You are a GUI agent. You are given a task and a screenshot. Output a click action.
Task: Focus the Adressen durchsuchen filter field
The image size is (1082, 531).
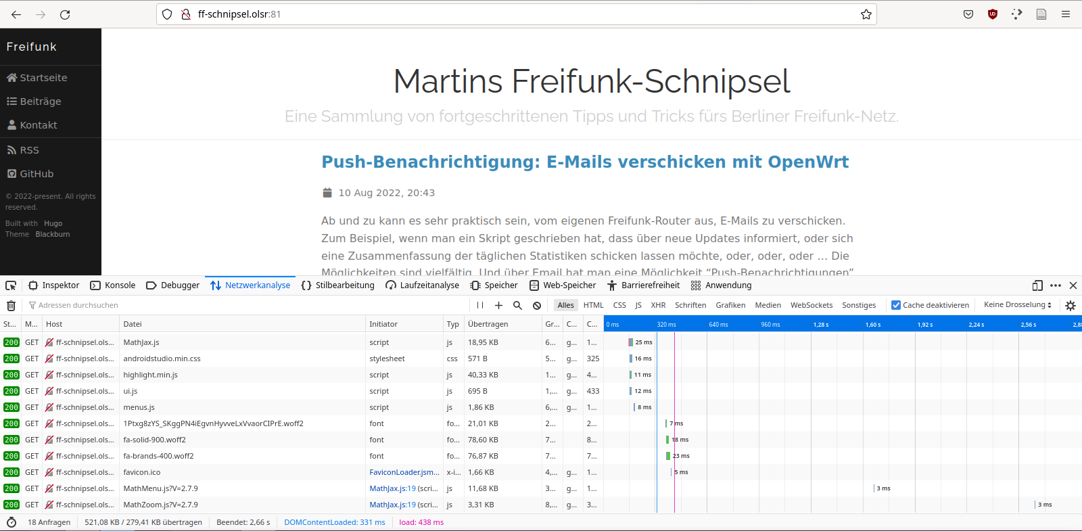246,305
